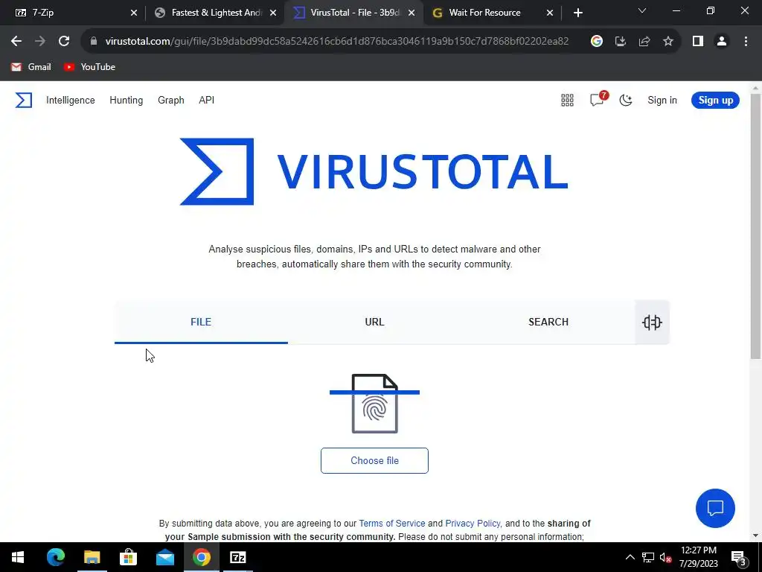Select the SEARCH tab

(548, 322)
